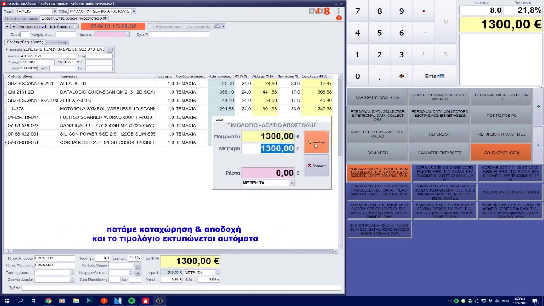Screen dimensions: 544x306
Task: Click horizontal scrollbar under items grid
Action: click(170, 251)
